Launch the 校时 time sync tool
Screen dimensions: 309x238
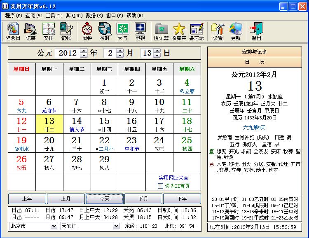[105, 32]
